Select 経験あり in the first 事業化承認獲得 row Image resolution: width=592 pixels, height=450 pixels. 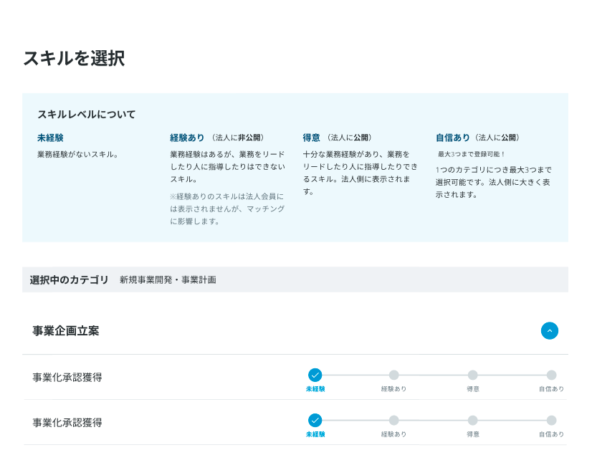tap(393, 375)
